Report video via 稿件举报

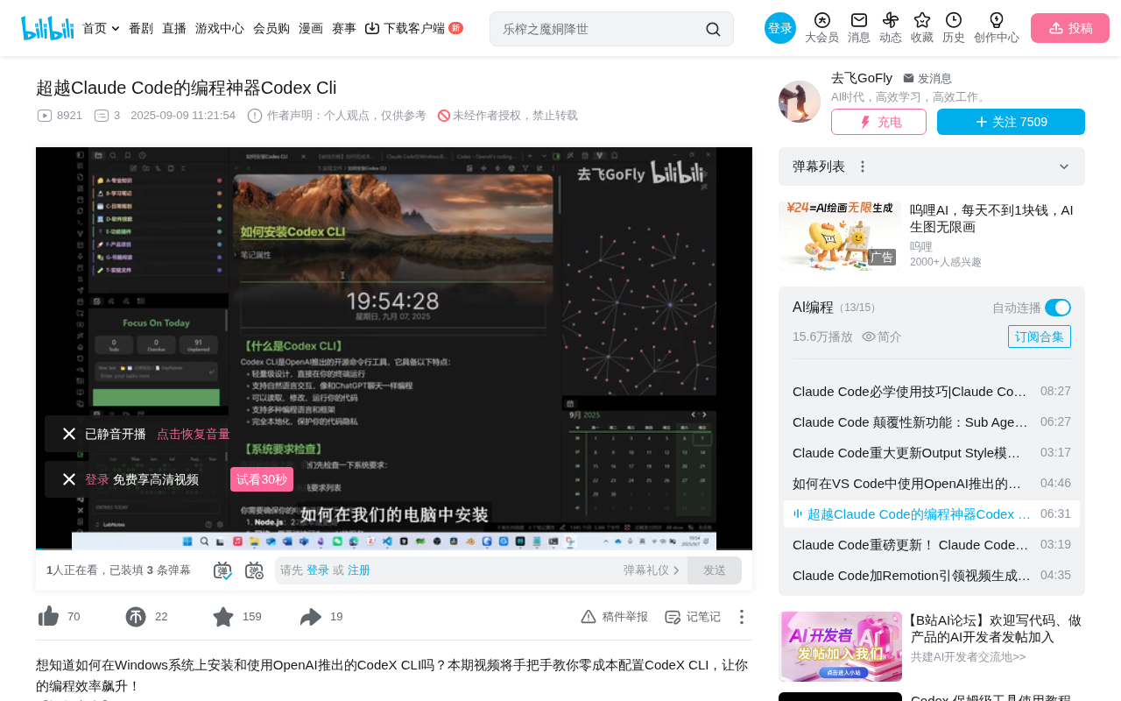point(614,617)
